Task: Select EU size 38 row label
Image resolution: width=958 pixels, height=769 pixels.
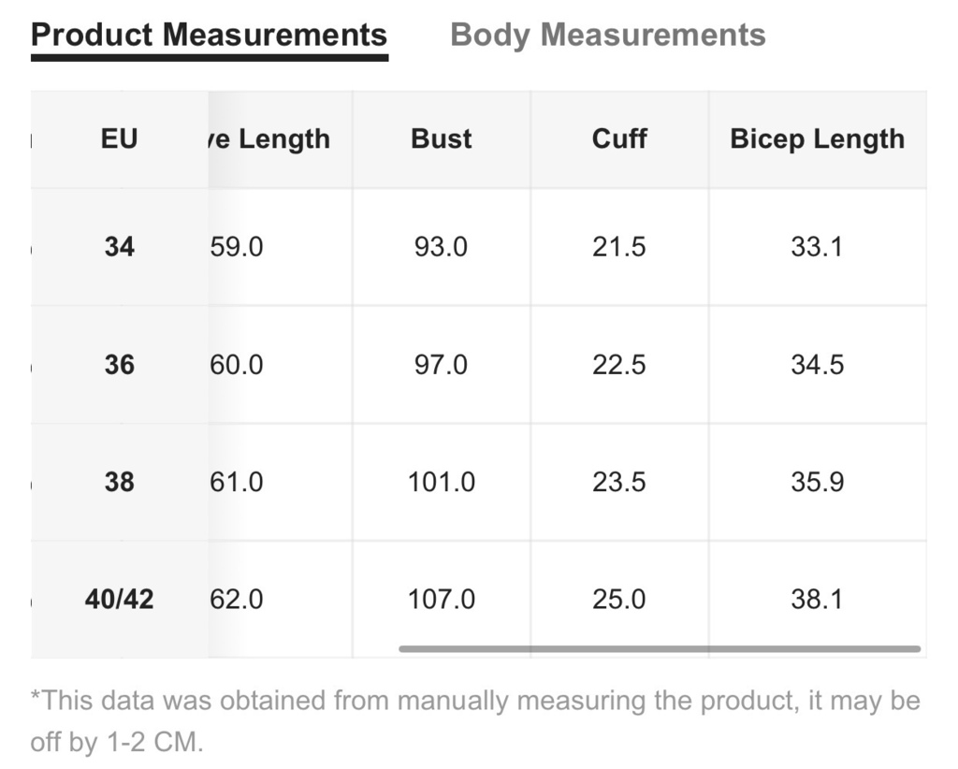Action: 119,482
